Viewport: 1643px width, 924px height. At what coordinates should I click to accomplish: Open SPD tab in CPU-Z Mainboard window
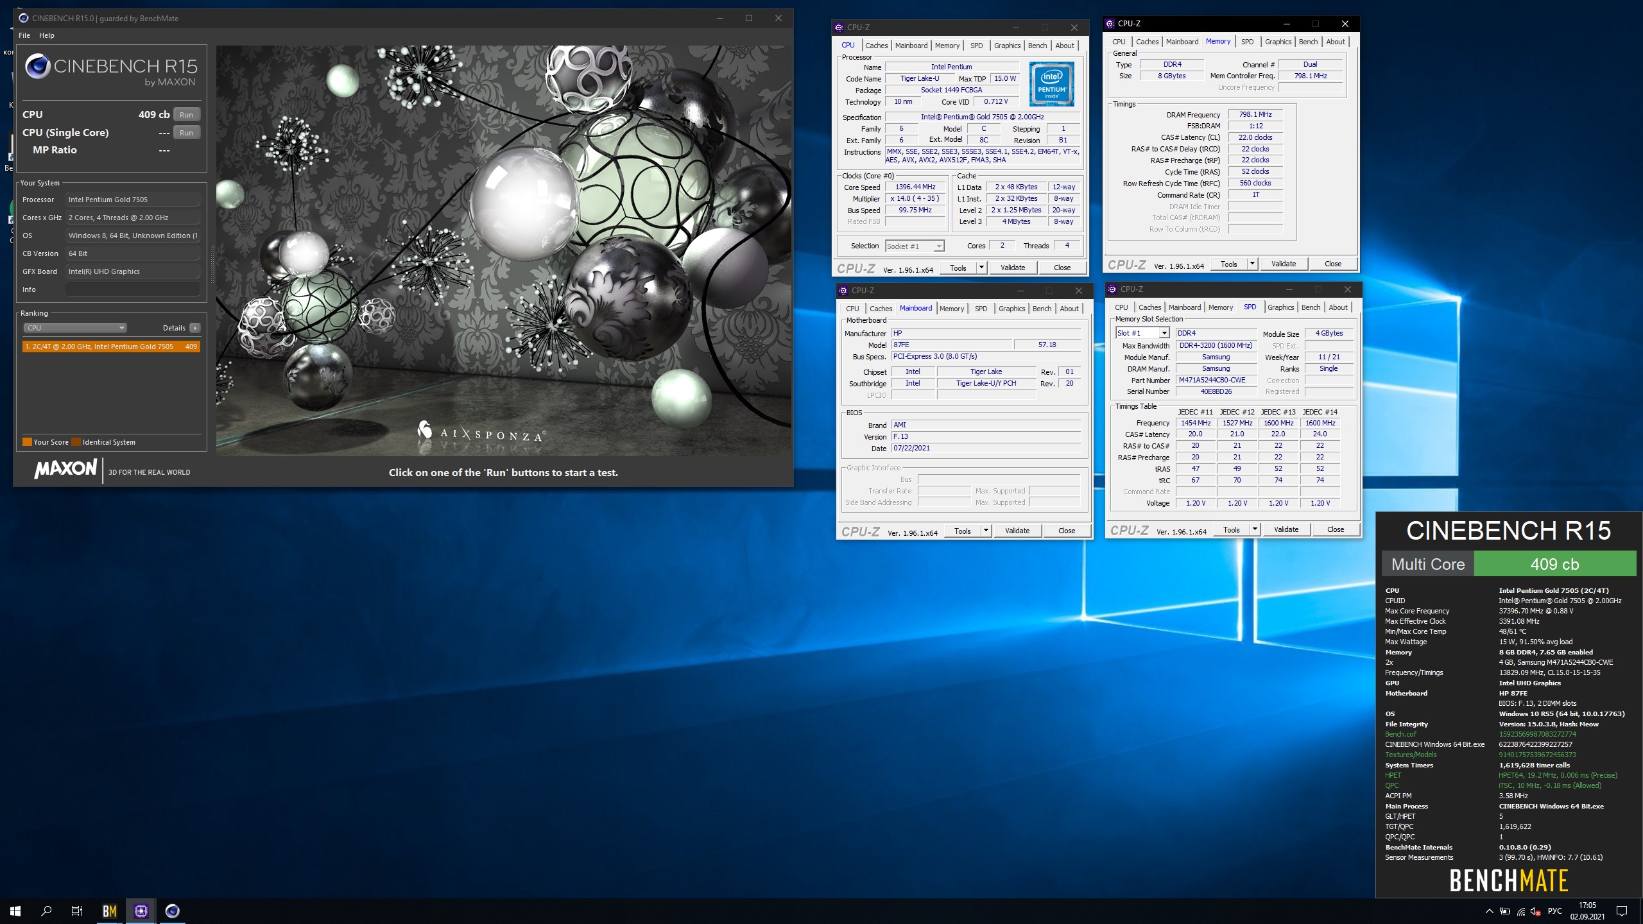click(981, 309)
